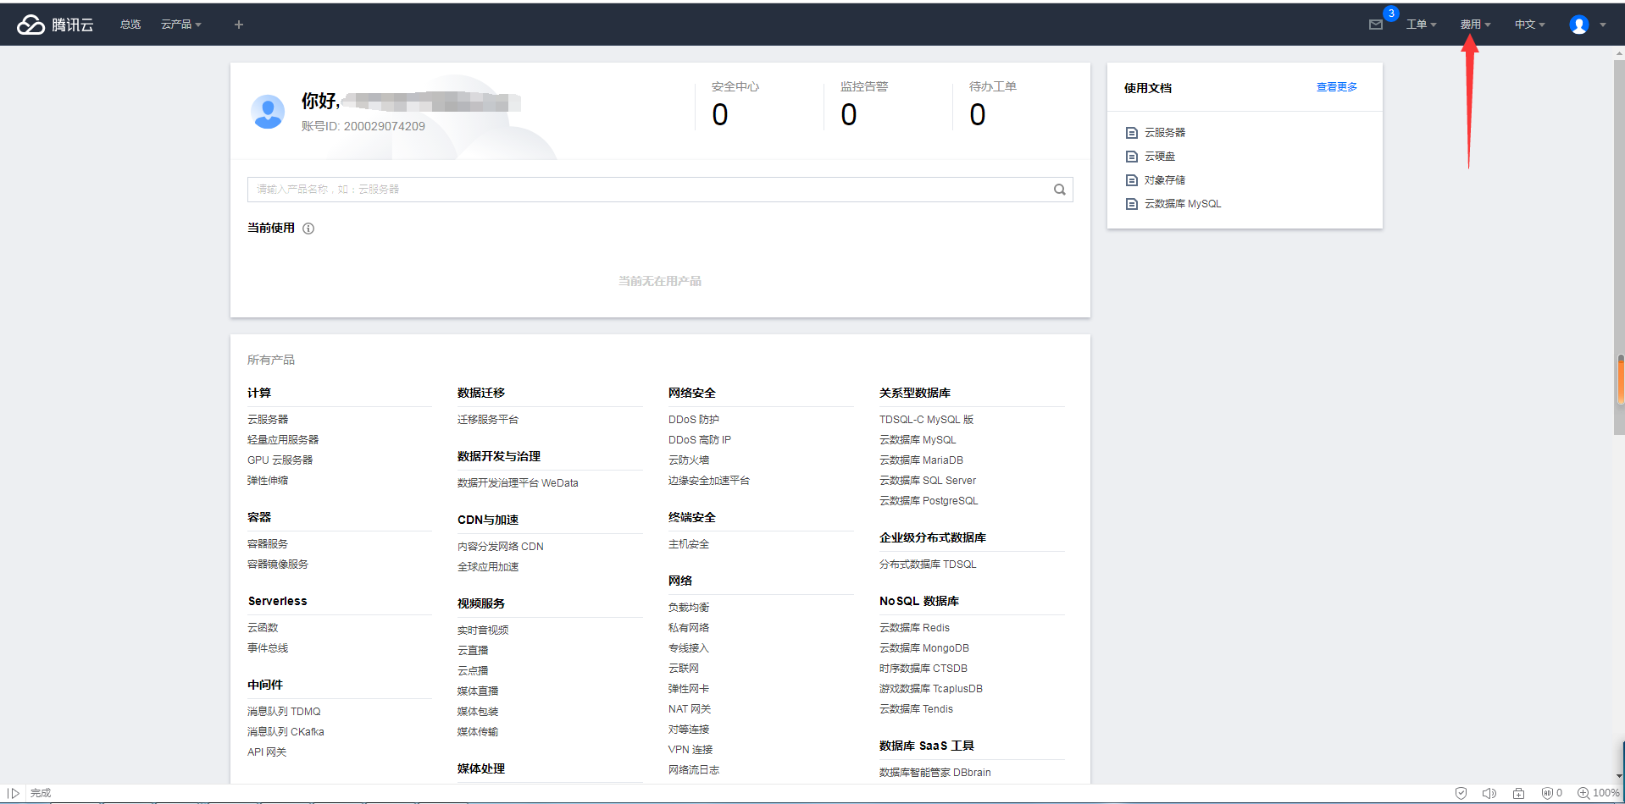Open TDSQL-C MySQL 版 product

pos(927,420)
